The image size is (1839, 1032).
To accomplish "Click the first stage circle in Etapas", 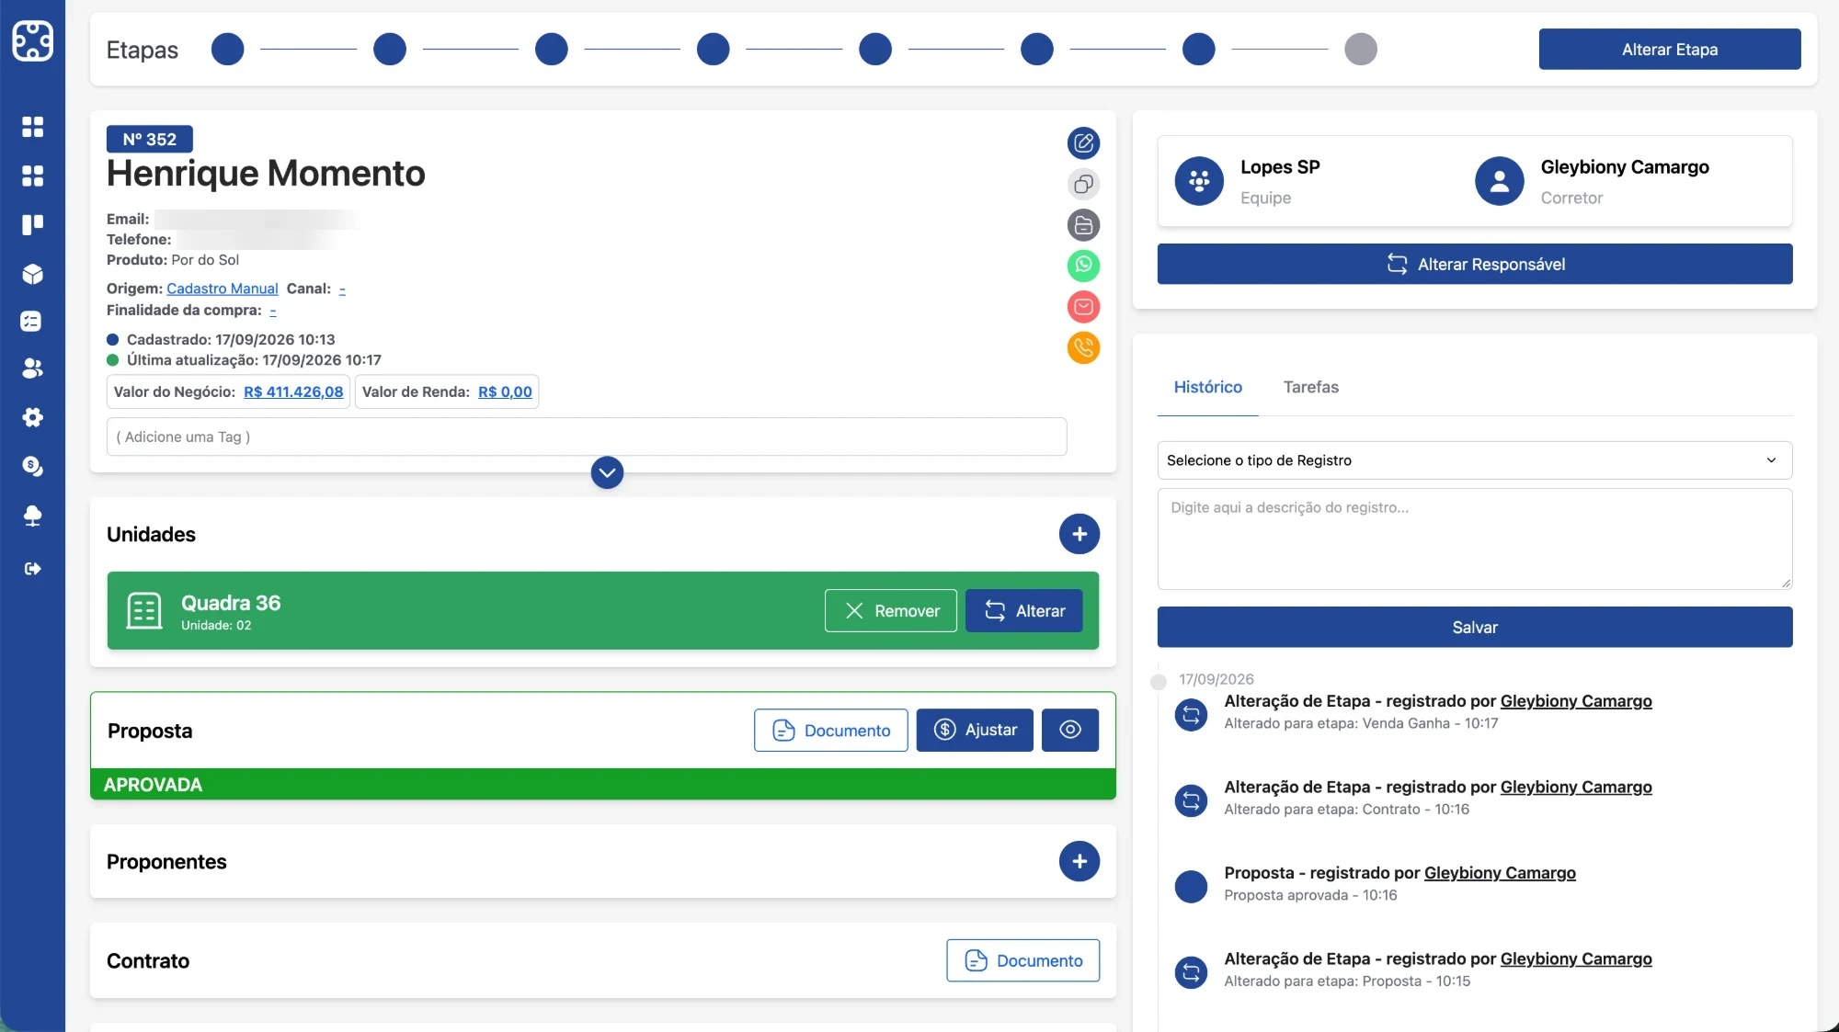I will (x=227, y=49).
